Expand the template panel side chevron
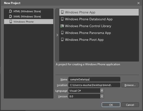Image resolution: width=143 pixels, height=111 pixels. [x=57, y=35]
